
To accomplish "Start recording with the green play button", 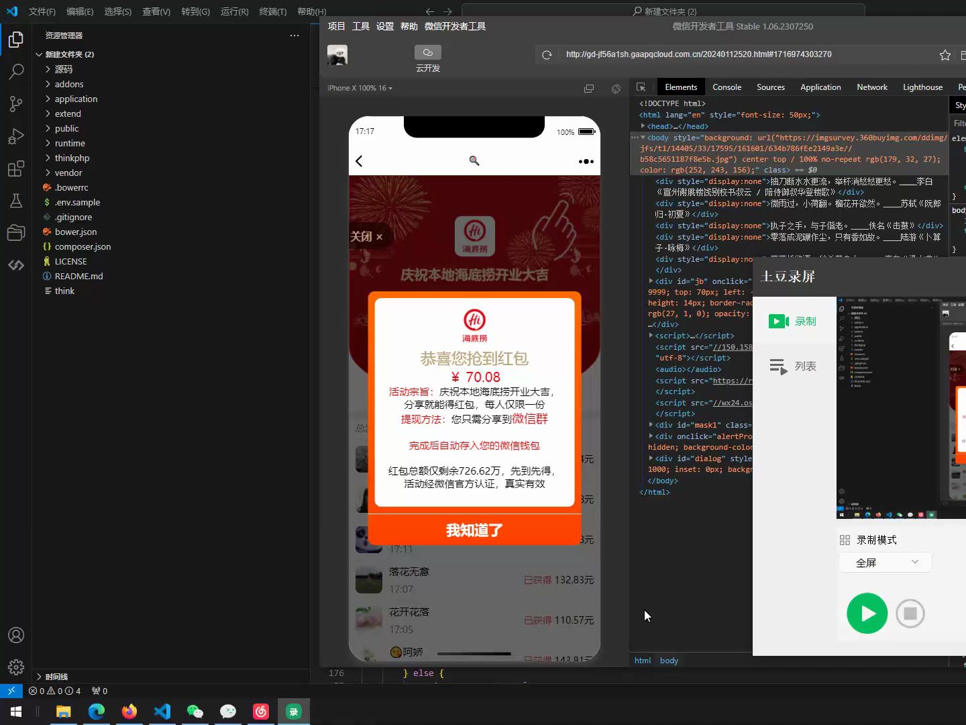I will [x=867, y=614].
